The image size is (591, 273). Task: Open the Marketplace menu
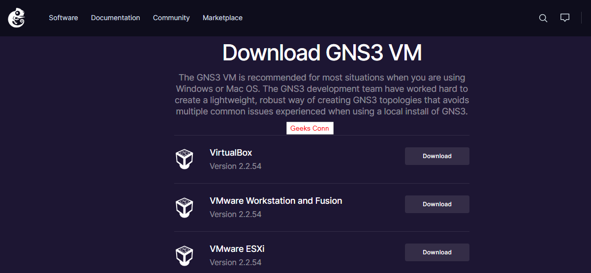(222, 18)
